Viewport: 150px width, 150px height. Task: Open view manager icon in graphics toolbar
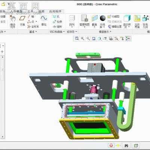pyautogui.click(x=111, y=39)
